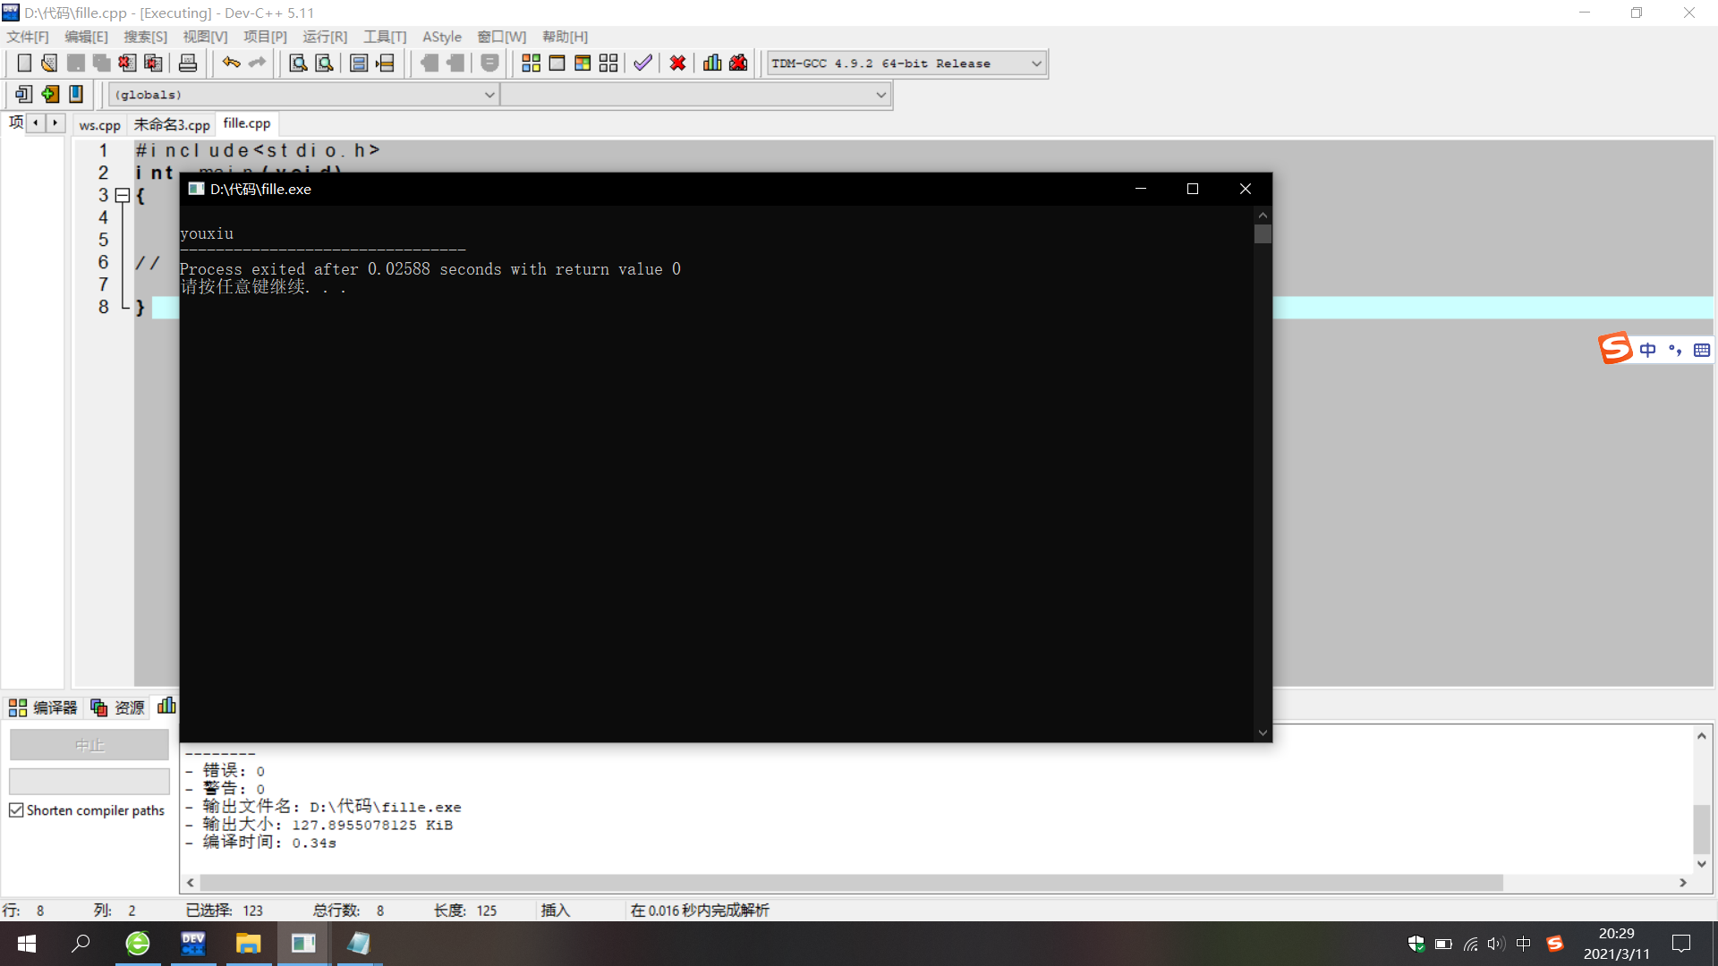The image size is (1718, 966).
Task: Click the New file toolbar icon
Action: (24, 63)
